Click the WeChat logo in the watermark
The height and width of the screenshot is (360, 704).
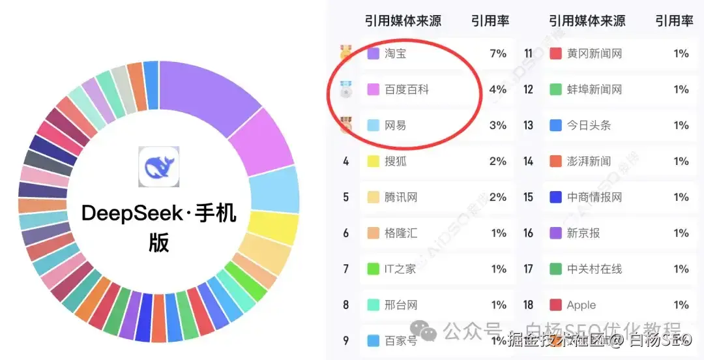[x=424, y=331]
